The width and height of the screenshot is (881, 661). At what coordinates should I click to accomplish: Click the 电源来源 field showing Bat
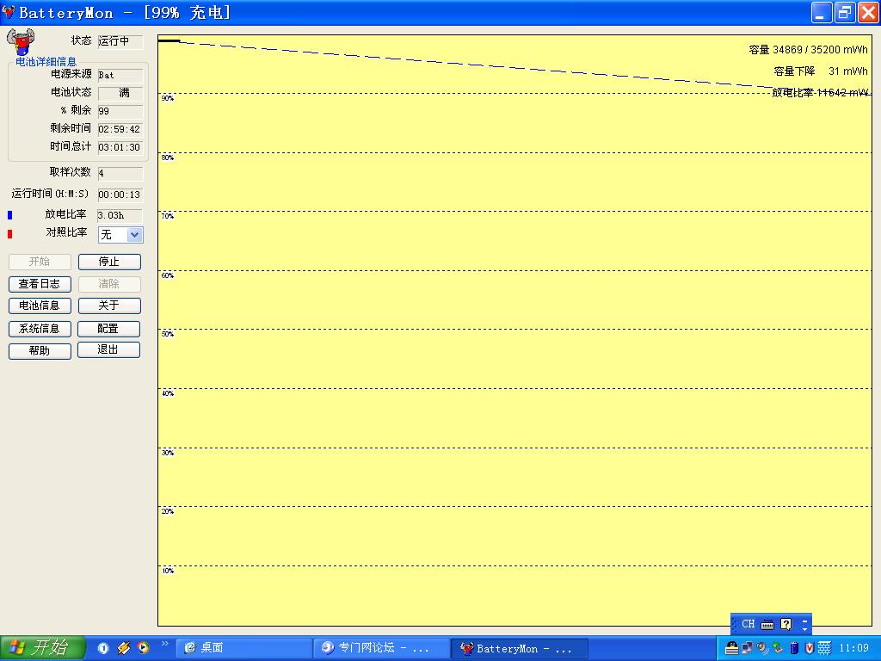tap(120, 76)
